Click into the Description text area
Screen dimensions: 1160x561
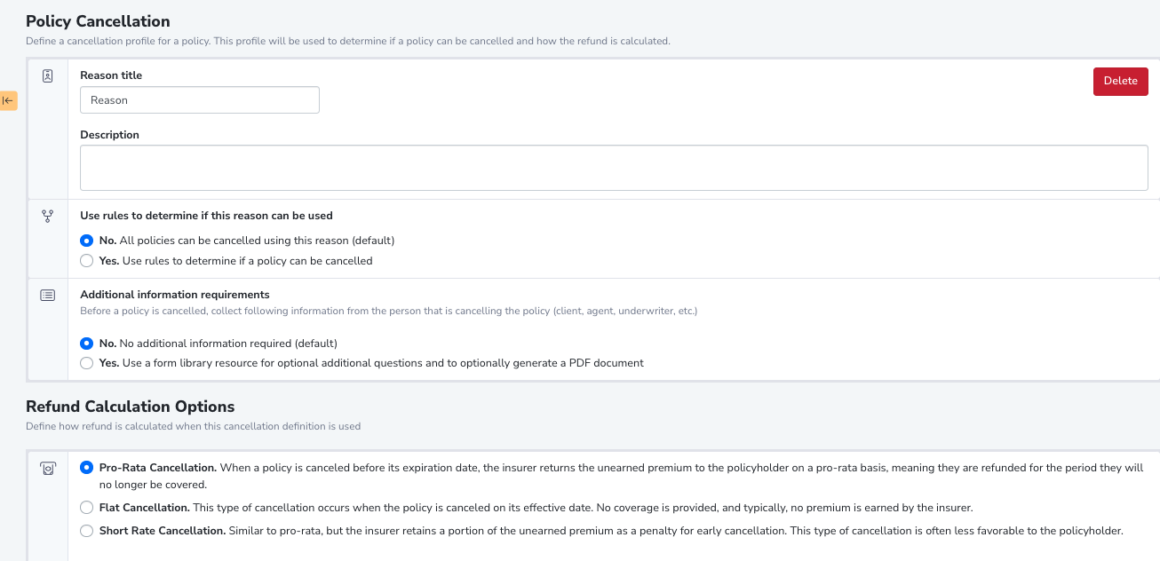click(614, 168)
